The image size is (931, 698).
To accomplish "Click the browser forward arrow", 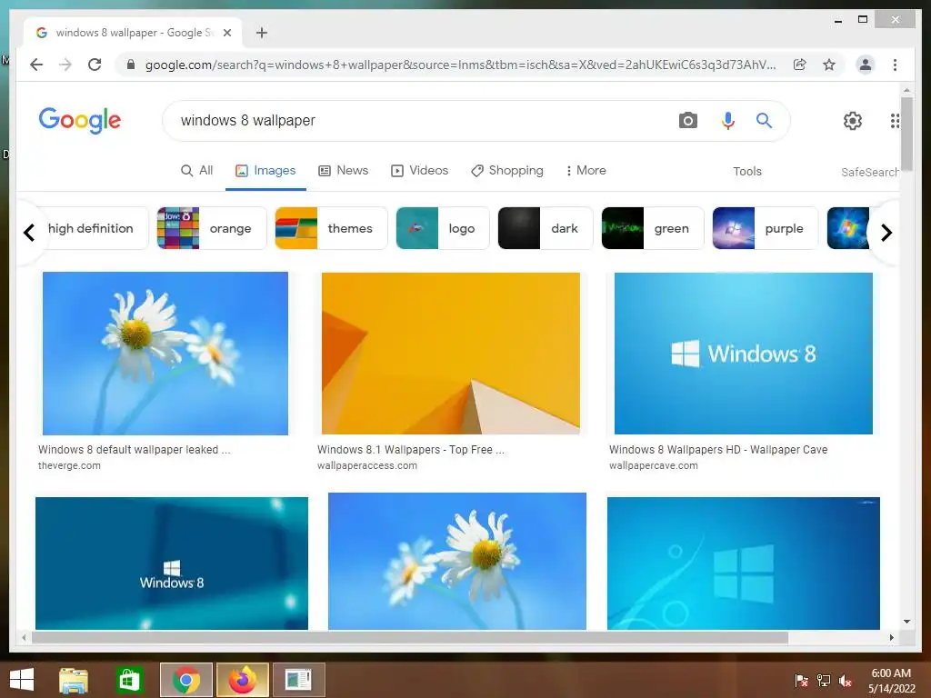I will [x=65, y=65].
